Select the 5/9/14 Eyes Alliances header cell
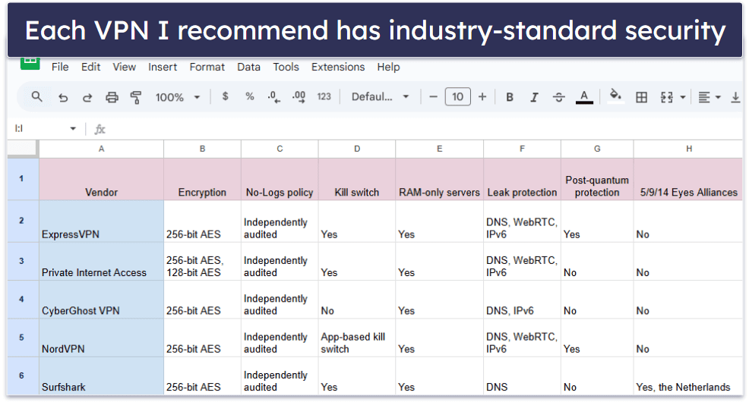The height and width of the screenshot is (402, 749). tap(688, 179)
